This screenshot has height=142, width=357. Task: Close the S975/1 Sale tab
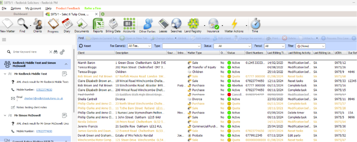[96, 14]
